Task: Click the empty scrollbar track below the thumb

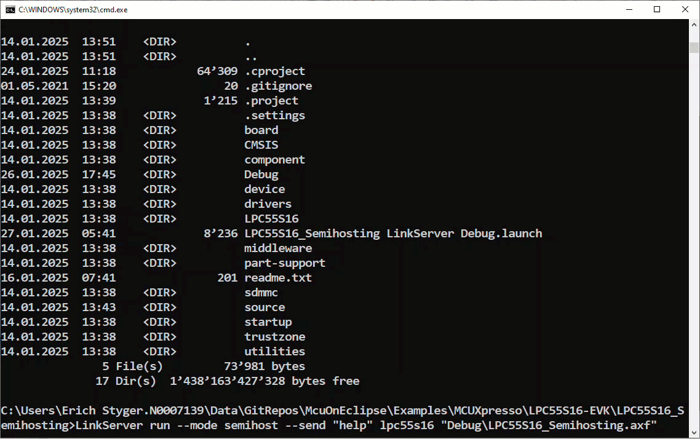Action: tap(694, 246)
